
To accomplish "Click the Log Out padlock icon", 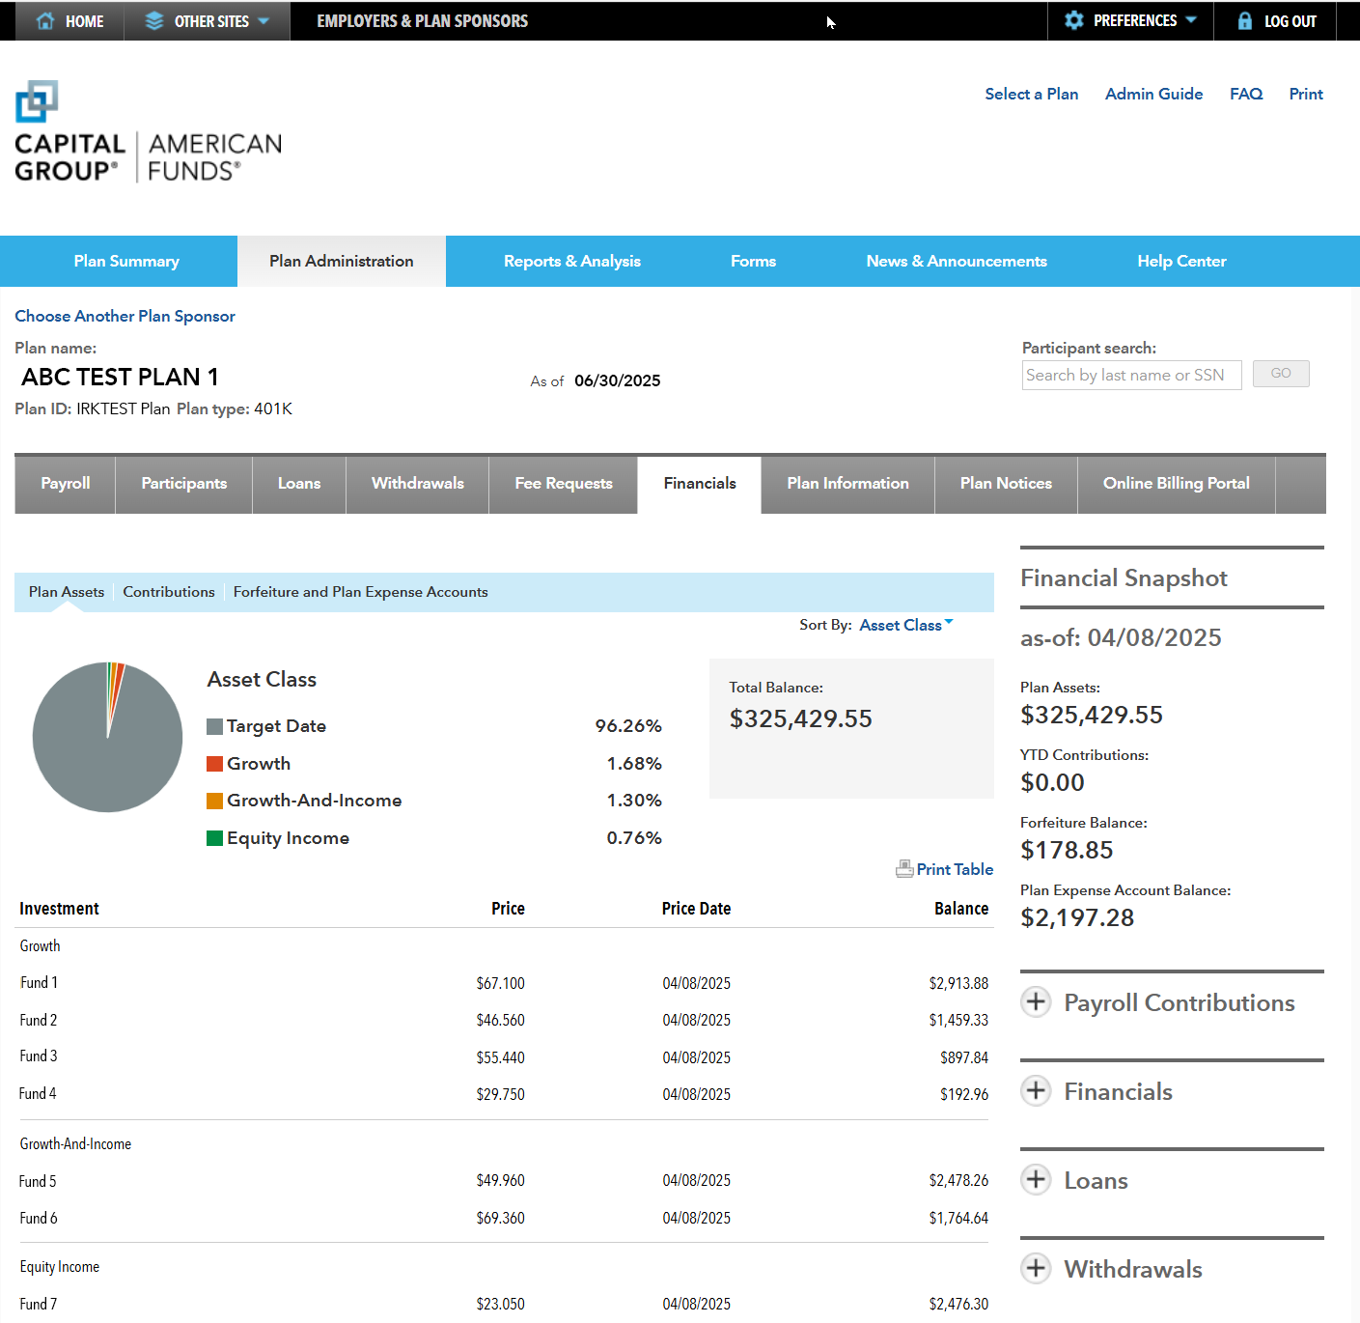I will (x=1243, y=20).
